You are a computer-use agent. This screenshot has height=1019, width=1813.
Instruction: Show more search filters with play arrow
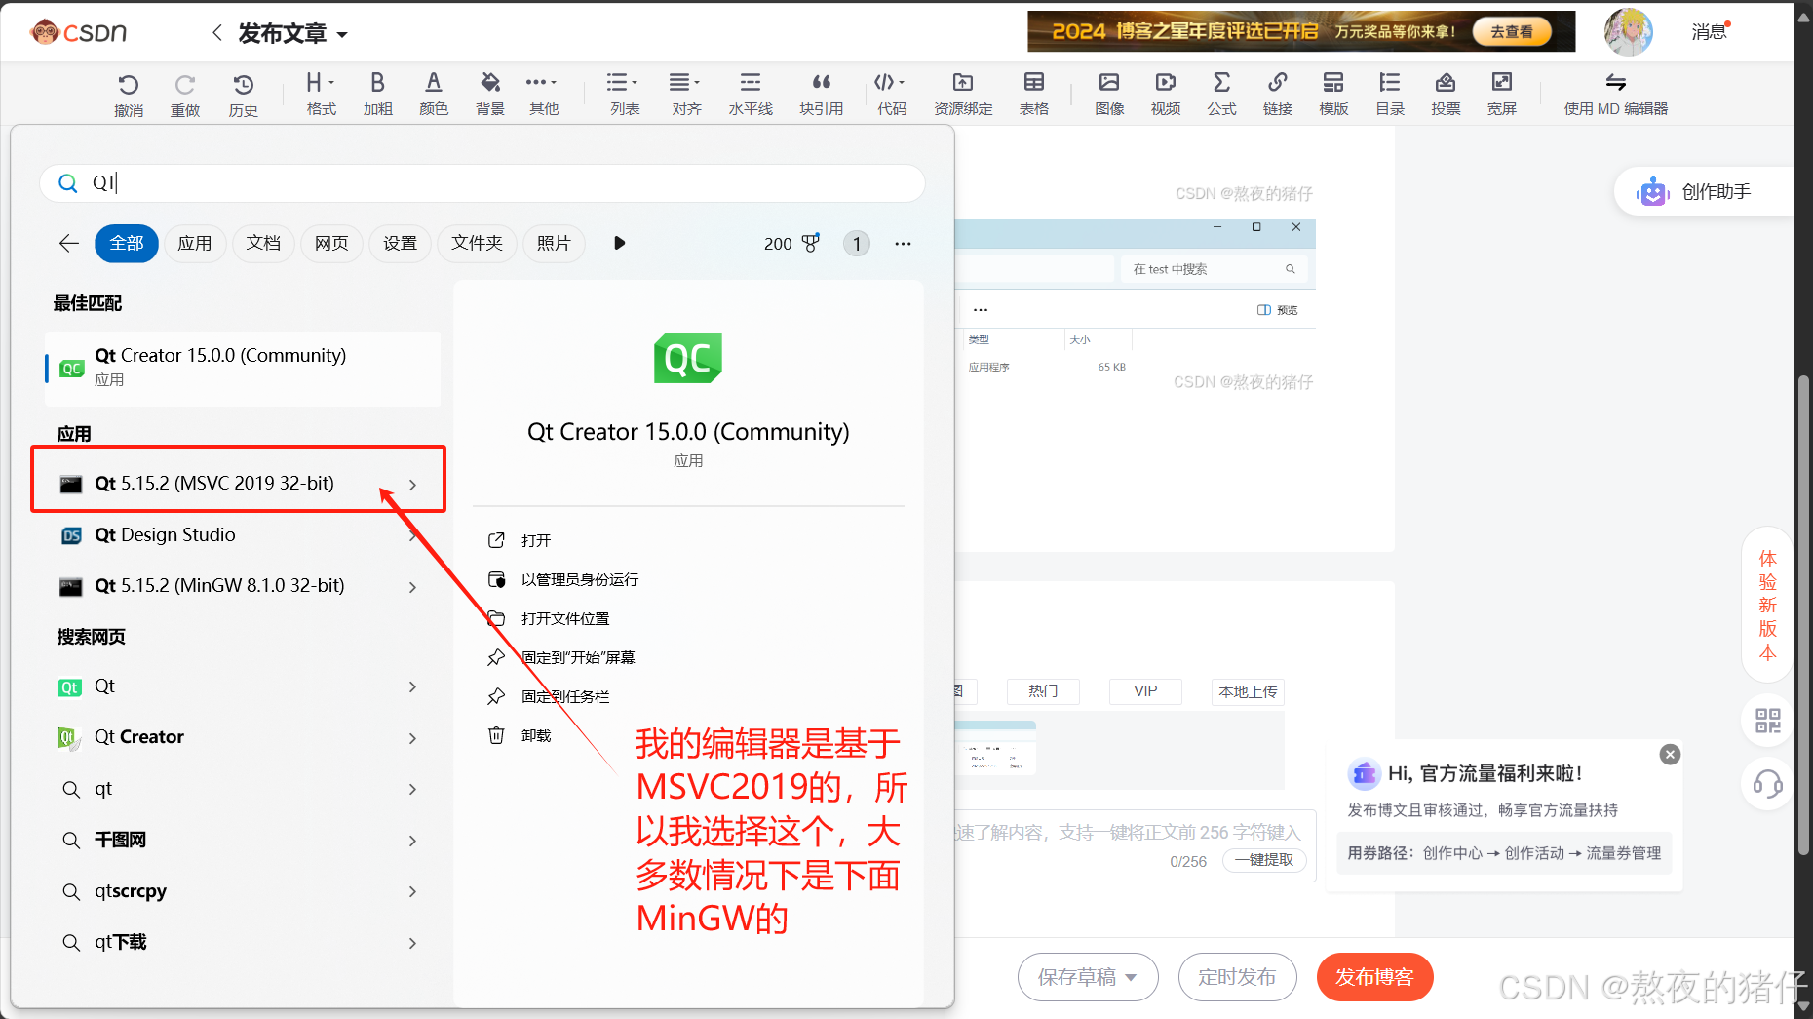(x=619, y=243)
